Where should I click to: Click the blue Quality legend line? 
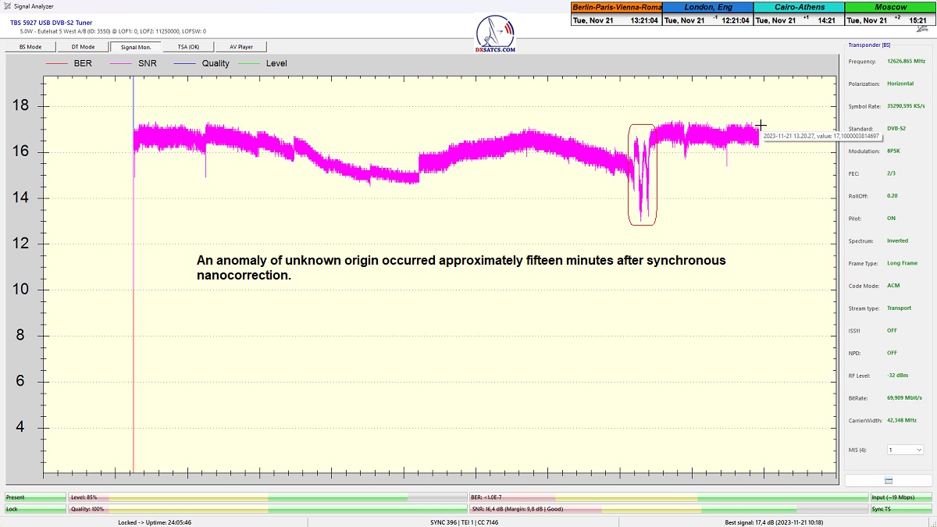(x=185, y=63)
